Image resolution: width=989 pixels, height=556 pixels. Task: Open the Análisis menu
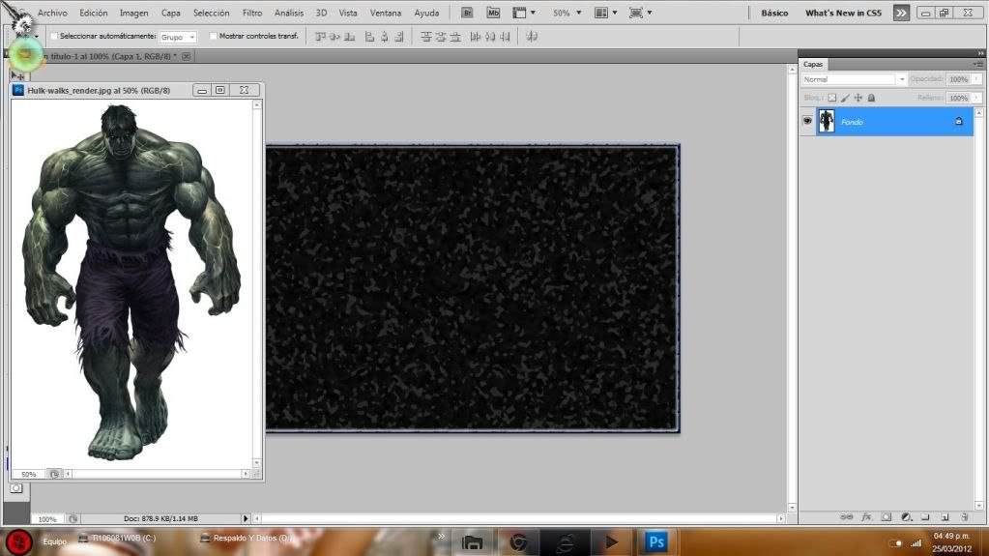pyautogui.click(x=289, y=13)
